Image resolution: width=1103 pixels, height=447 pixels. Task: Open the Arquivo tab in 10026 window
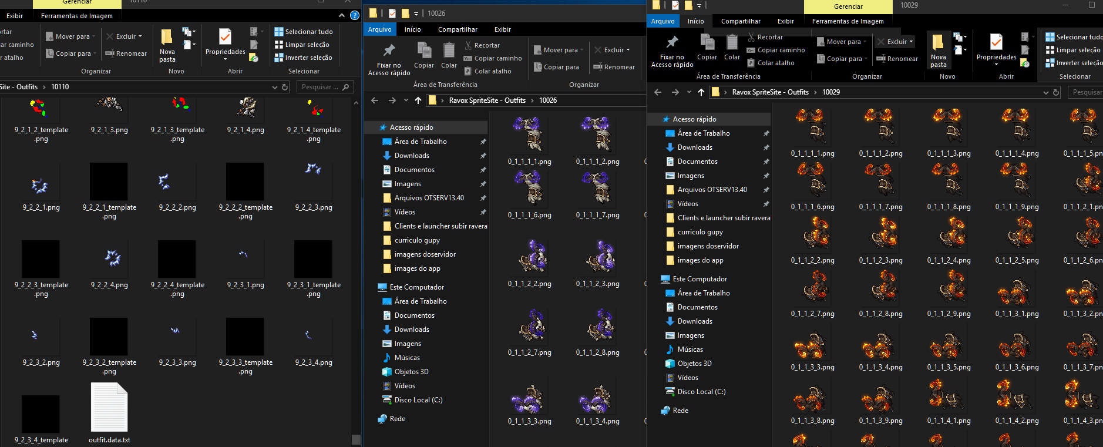(x=379, y=29)
